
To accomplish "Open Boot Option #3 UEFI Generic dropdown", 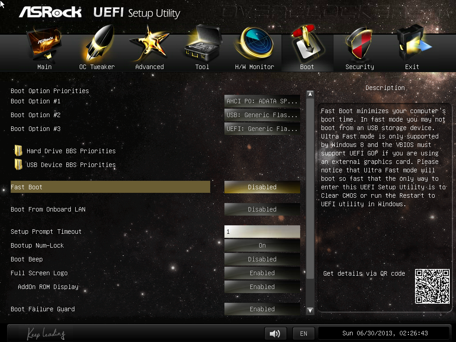I will 262,129.
